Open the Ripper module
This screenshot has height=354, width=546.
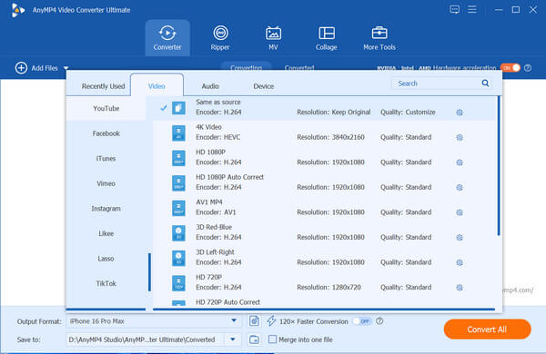pyautogui.click(x=220, y=38)
